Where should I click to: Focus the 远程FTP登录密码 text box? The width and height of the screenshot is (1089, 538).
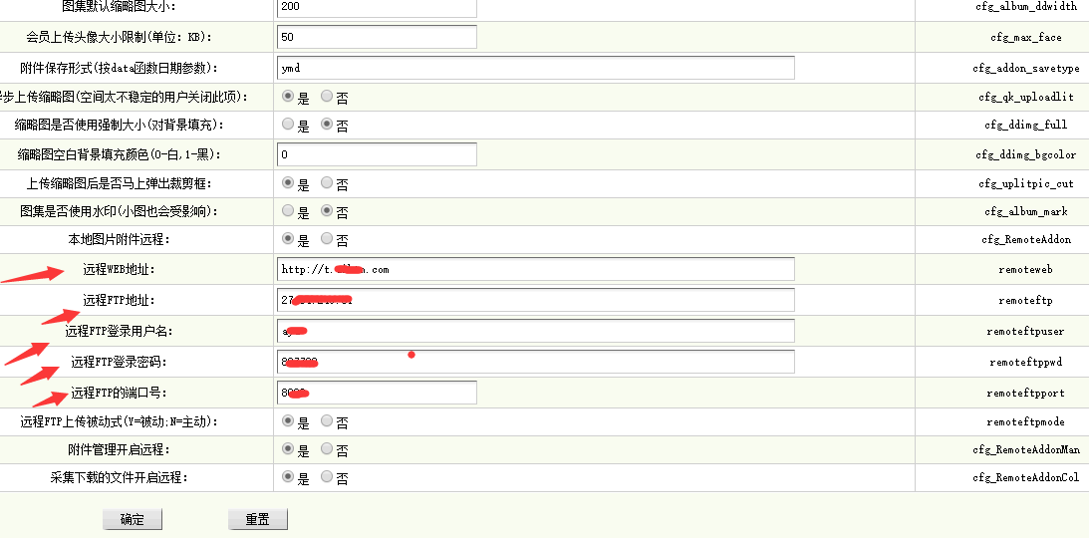pyautogui.click(x=535, y=362)
